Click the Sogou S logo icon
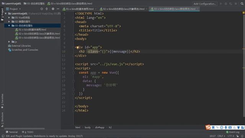The image size is (245, 138). click(x=208, y=127)
